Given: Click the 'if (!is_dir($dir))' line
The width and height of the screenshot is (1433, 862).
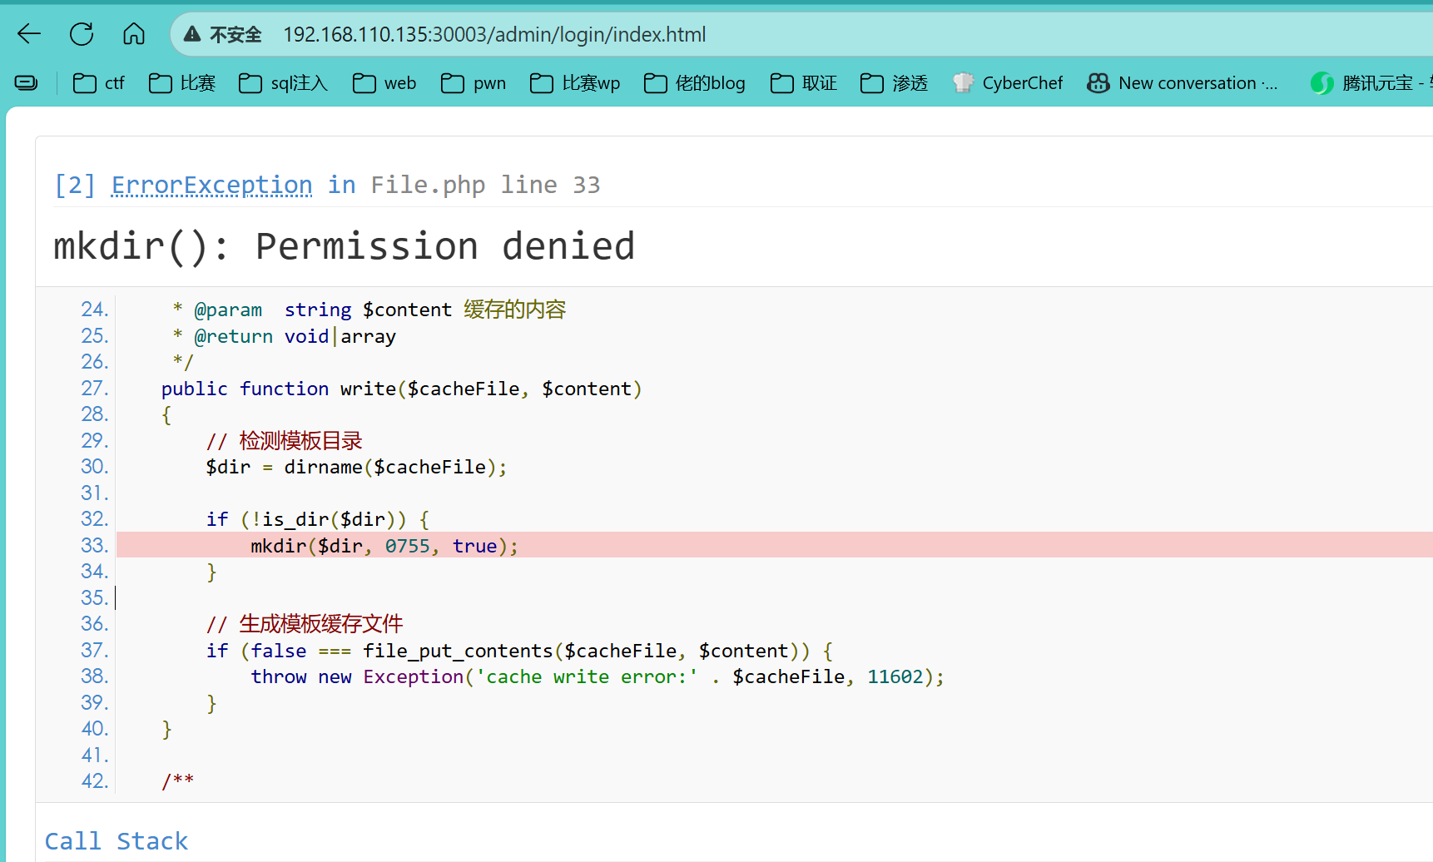Looking at the screenshot, I should 318,519.
